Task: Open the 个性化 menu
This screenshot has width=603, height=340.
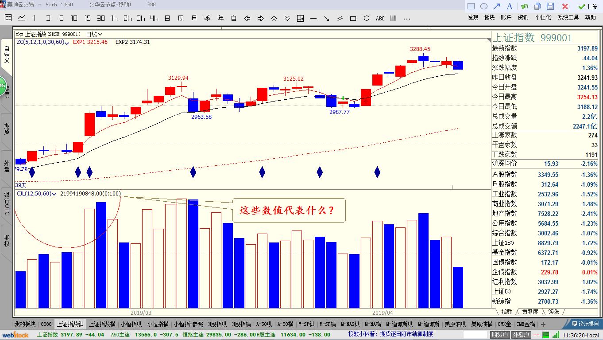Action: [543, 17]
